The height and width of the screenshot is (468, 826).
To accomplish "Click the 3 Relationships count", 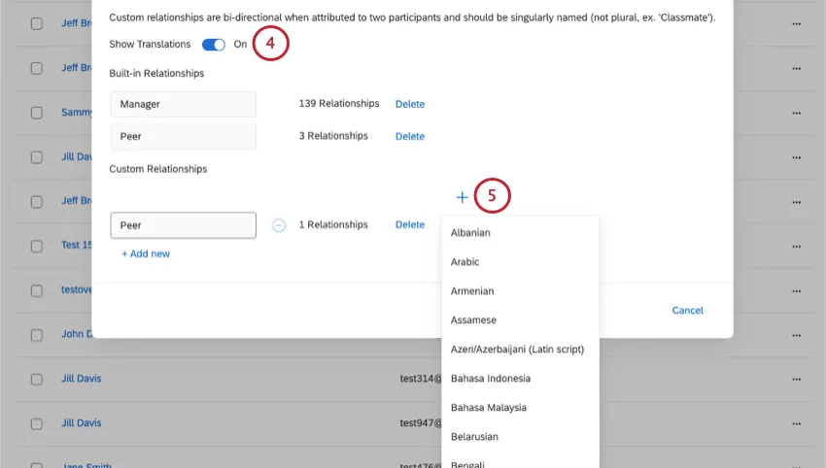I will 333,136.
